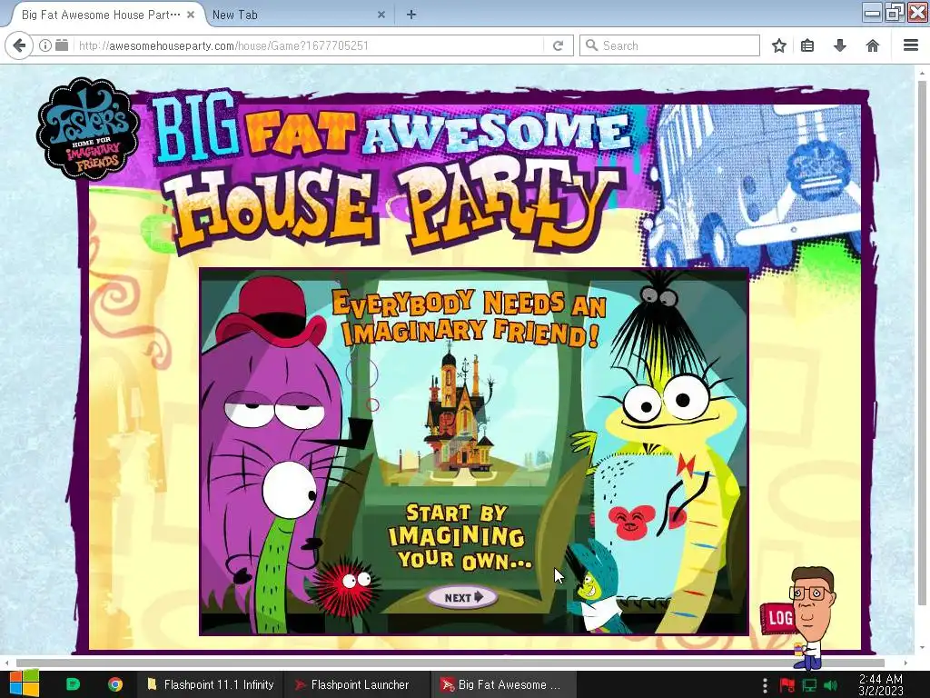
Task: Click the Search input box
Action: 669,45
